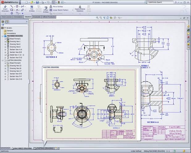Select Drawing View17 tree item
The height and width of the screenshot is (153, 191).
point(14,71)
